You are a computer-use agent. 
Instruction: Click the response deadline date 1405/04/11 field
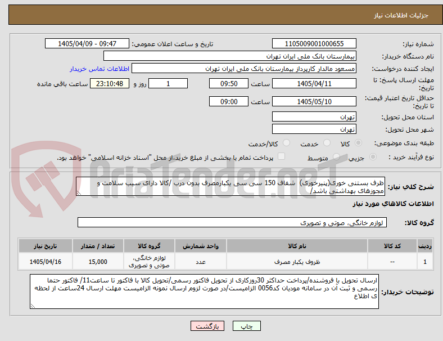tap(314, 83)
